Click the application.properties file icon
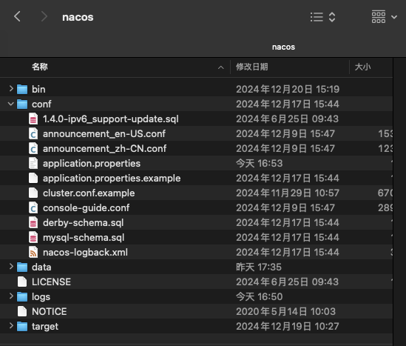 pos(33,163)
